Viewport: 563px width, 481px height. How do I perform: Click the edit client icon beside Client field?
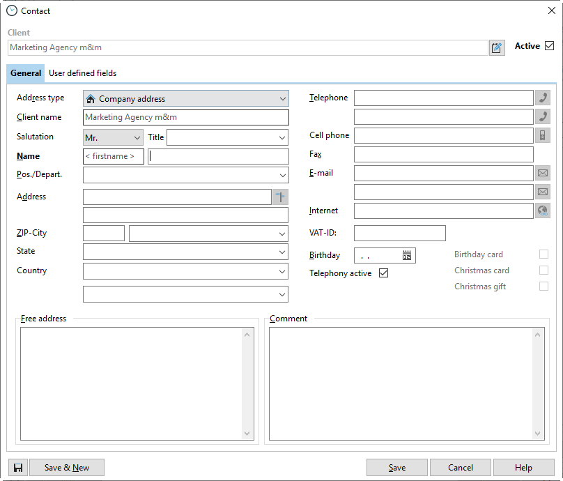(x=497, y=47)
